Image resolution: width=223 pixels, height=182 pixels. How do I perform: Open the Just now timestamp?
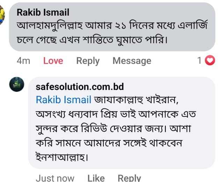55,178
